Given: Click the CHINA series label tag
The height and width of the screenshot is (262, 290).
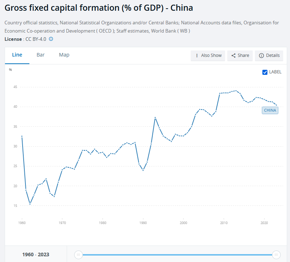Looking at the screenshot, I should pos(270,110).
